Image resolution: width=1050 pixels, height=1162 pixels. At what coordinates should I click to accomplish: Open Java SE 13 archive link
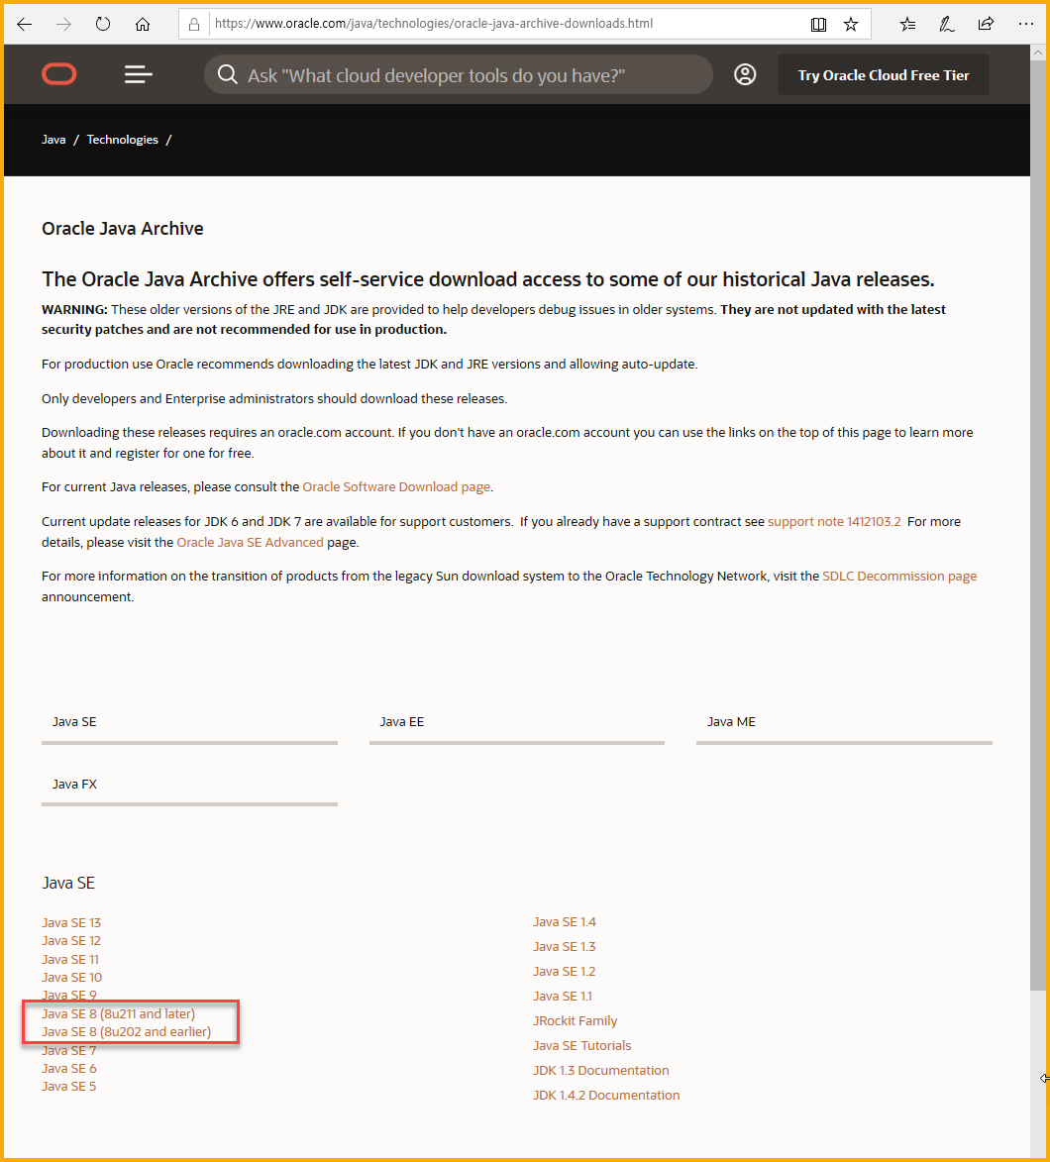pos(71,922)
